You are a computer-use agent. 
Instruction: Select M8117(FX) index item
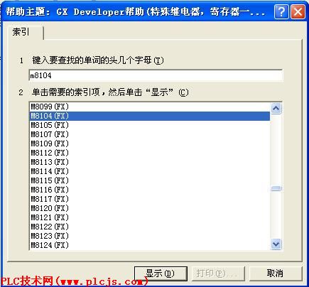click(x=150, y=199)
